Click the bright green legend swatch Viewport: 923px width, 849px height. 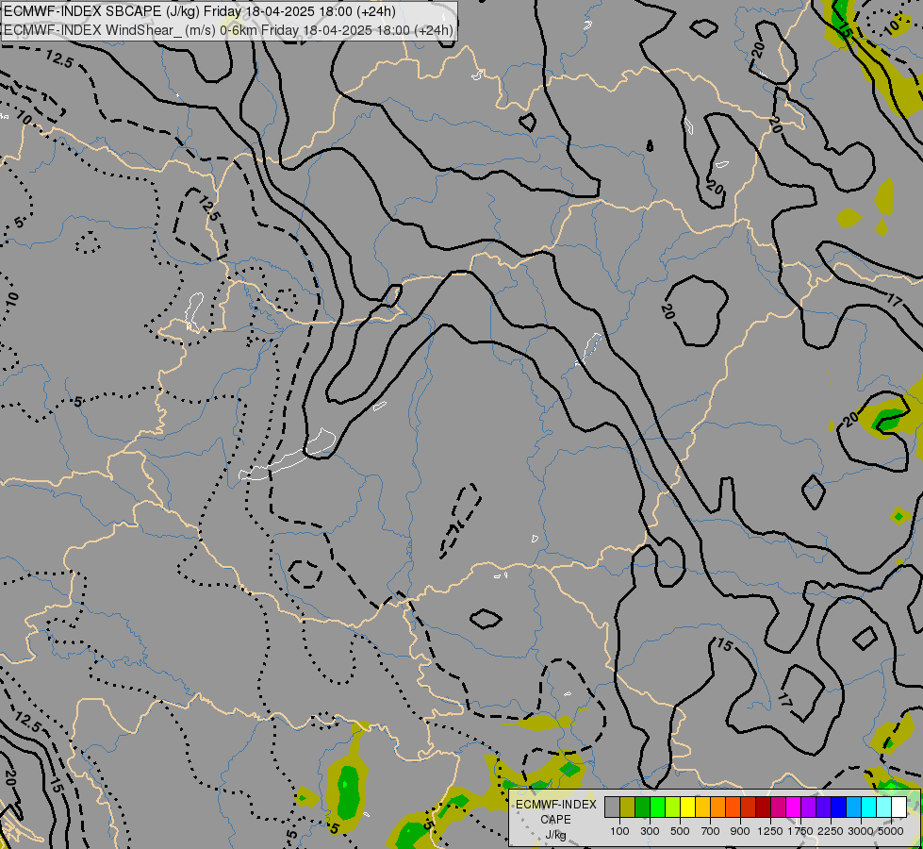pyautogui.click(x=658, y=807)
